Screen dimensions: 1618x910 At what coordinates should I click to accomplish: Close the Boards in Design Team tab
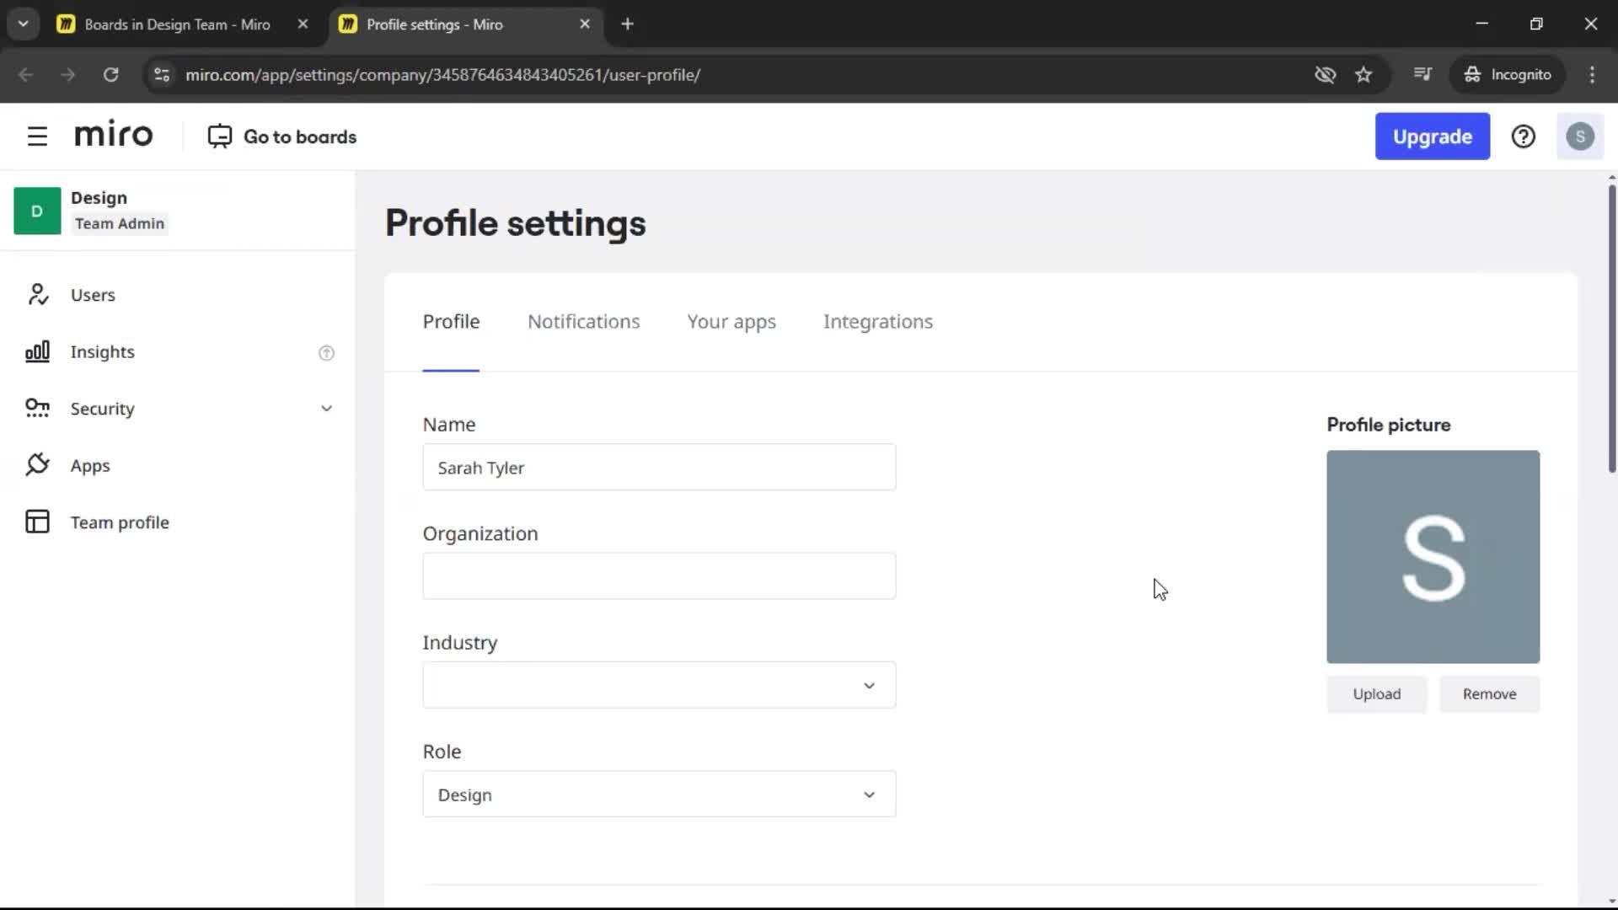coord(303,24)
